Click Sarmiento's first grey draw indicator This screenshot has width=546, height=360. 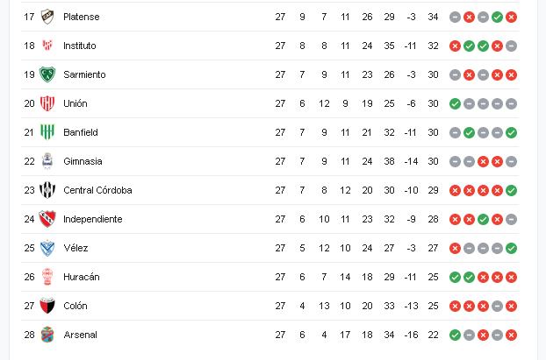(x=455, y=74)
